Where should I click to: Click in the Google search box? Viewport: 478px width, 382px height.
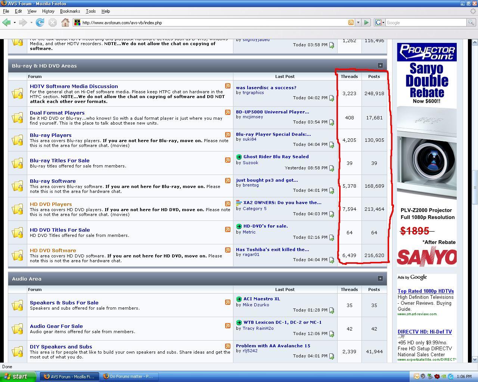(426, 22)
